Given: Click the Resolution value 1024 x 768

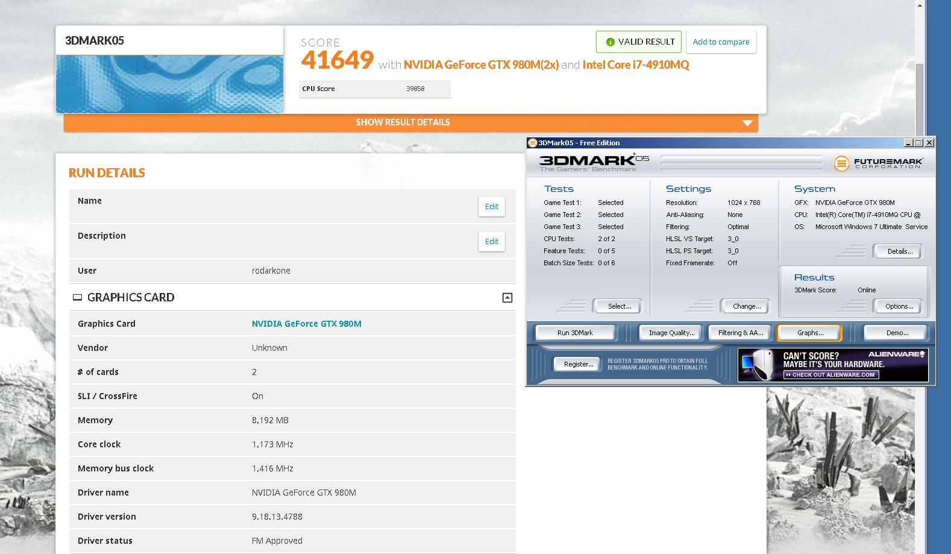Looking at the screenshot, I should [x=744, y=203].
